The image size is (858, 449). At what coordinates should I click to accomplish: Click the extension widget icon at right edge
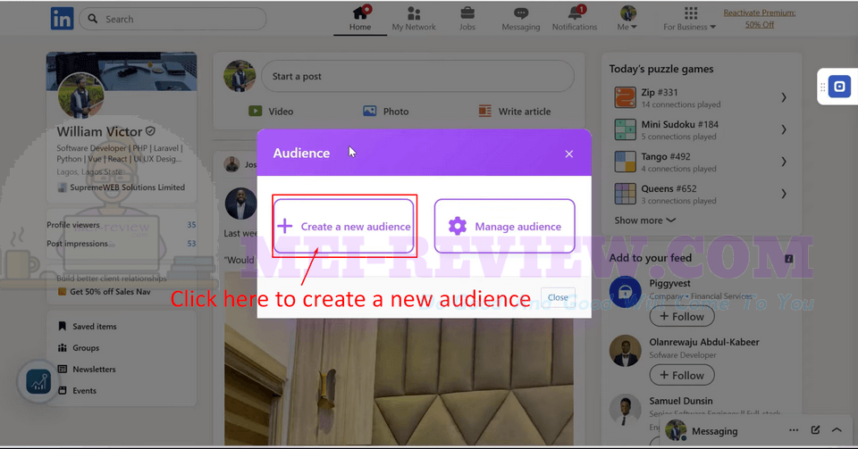[x=839, y=87]
